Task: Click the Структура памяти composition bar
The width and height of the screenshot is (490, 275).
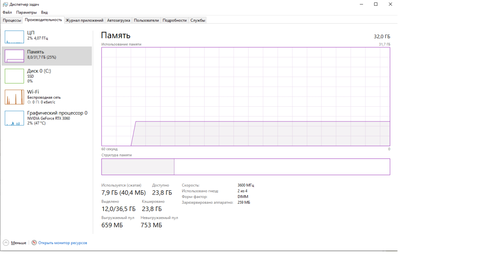Action: point(245,167)
